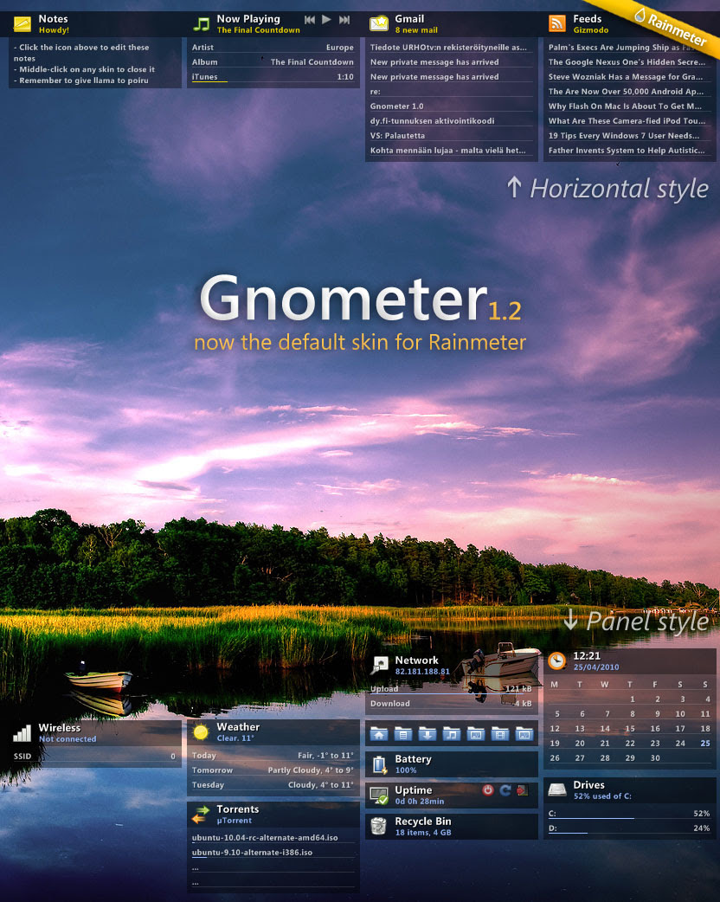This screenshot has width=720, height=902.
Task: Click the Wireless signal bars icon
Action: (22, 733)
